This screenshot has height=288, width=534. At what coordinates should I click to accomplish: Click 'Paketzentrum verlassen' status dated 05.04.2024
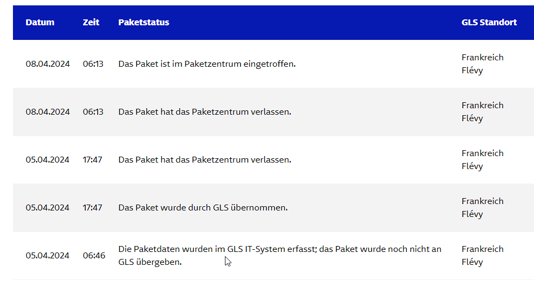point(204,160)
